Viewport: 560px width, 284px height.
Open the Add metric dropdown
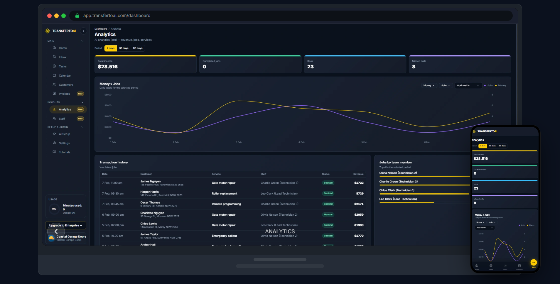tap(468, 85)
